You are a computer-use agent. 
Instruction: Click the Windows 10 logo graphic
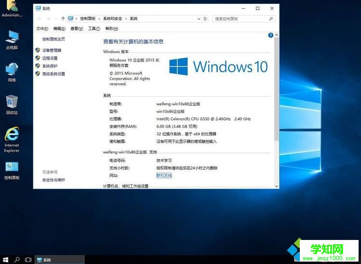[218, 66]
